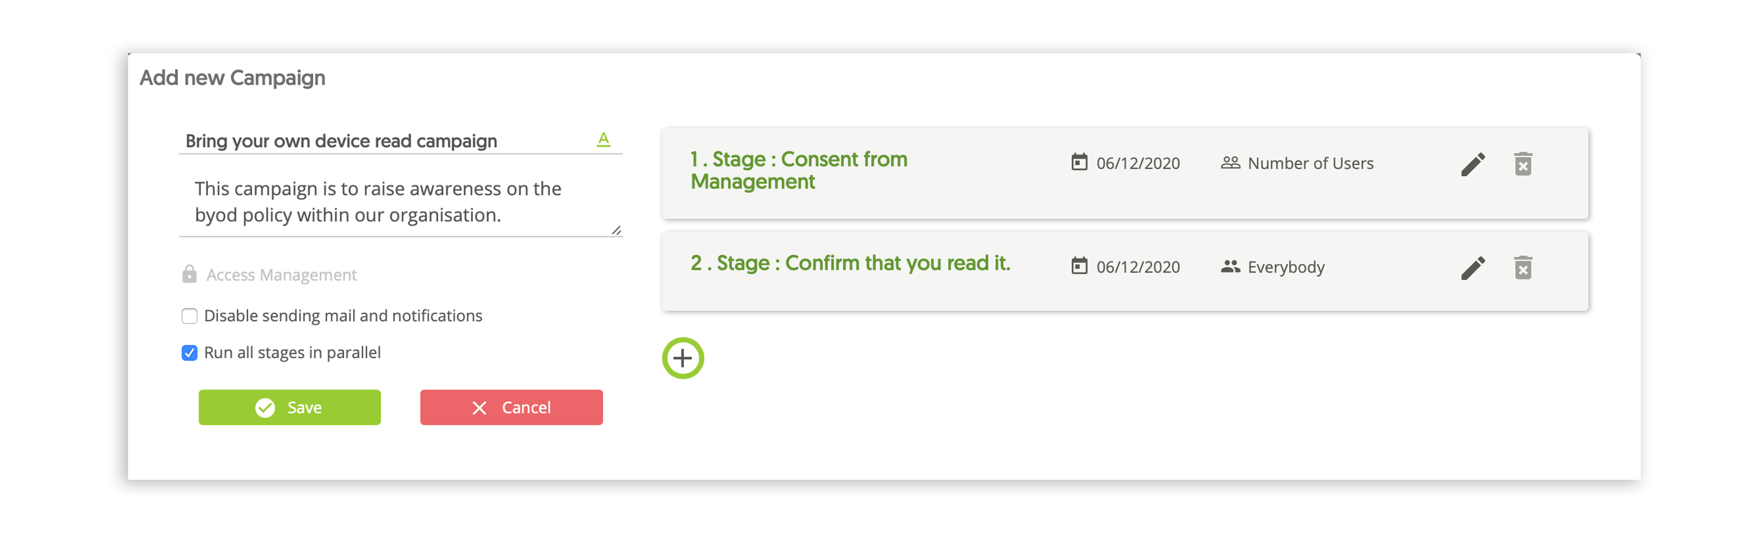The height and width of the screenshot is (533, 1754).
Task: Edit the Consent from Management stage
Action: [x=1473, y=164]
